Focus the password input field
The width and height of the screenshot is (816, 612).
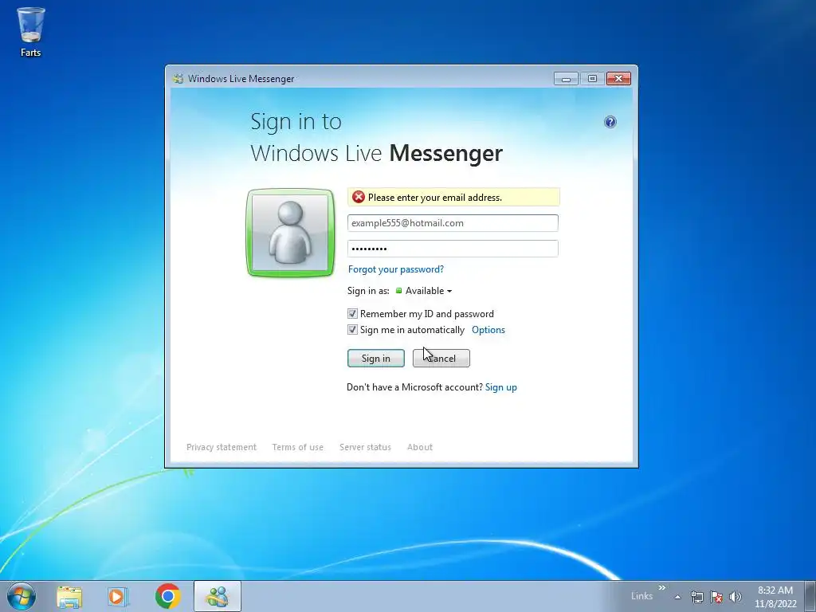click(453, 249)
